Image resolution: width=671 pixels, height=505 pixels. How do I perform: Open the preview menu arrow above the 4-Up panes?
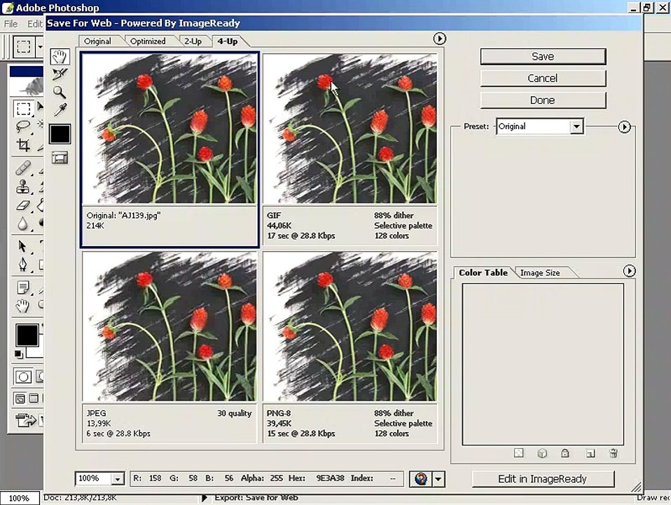[x=439, y=39]
